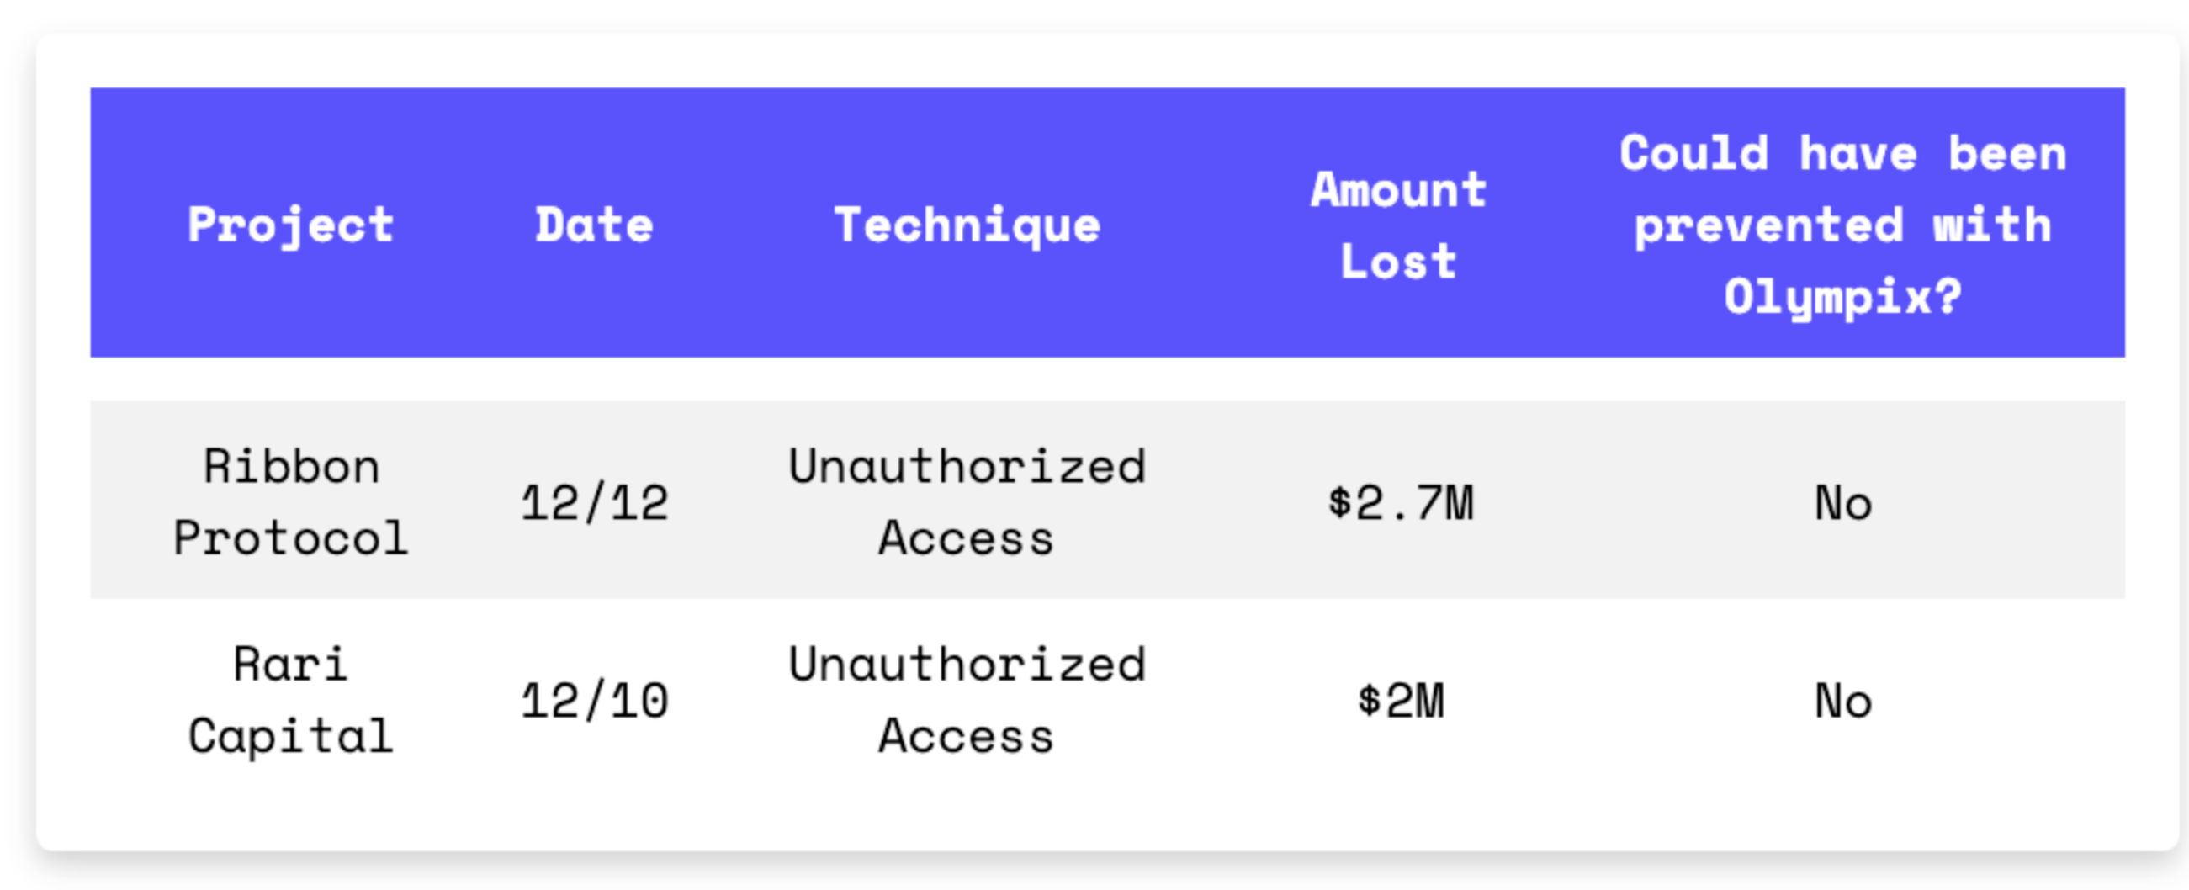Click the $2M amount lost cell

pos(1400,701)
